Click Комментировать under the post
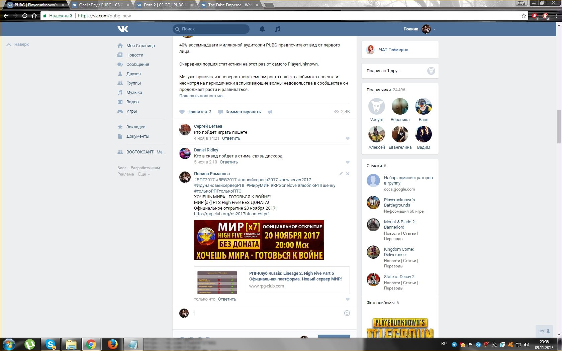 [x=240, y=112]
